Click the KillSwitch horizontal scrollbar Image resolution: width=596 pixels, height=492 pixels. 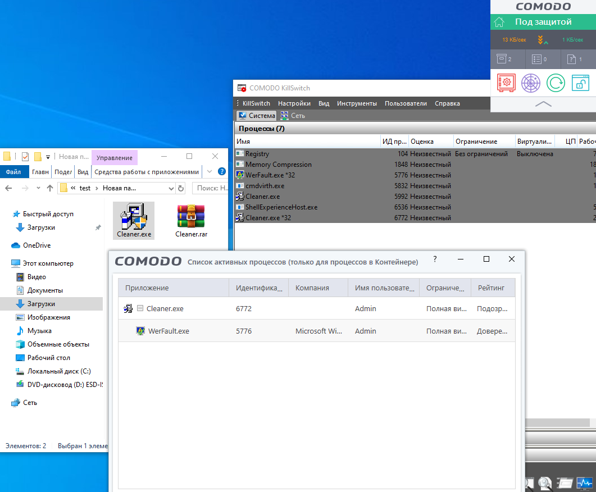point(557,422)
